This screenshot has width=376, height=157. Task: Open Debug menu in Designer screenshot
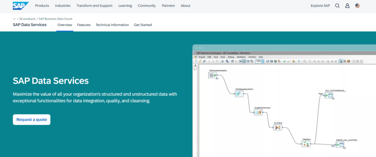tap(231, 57)
